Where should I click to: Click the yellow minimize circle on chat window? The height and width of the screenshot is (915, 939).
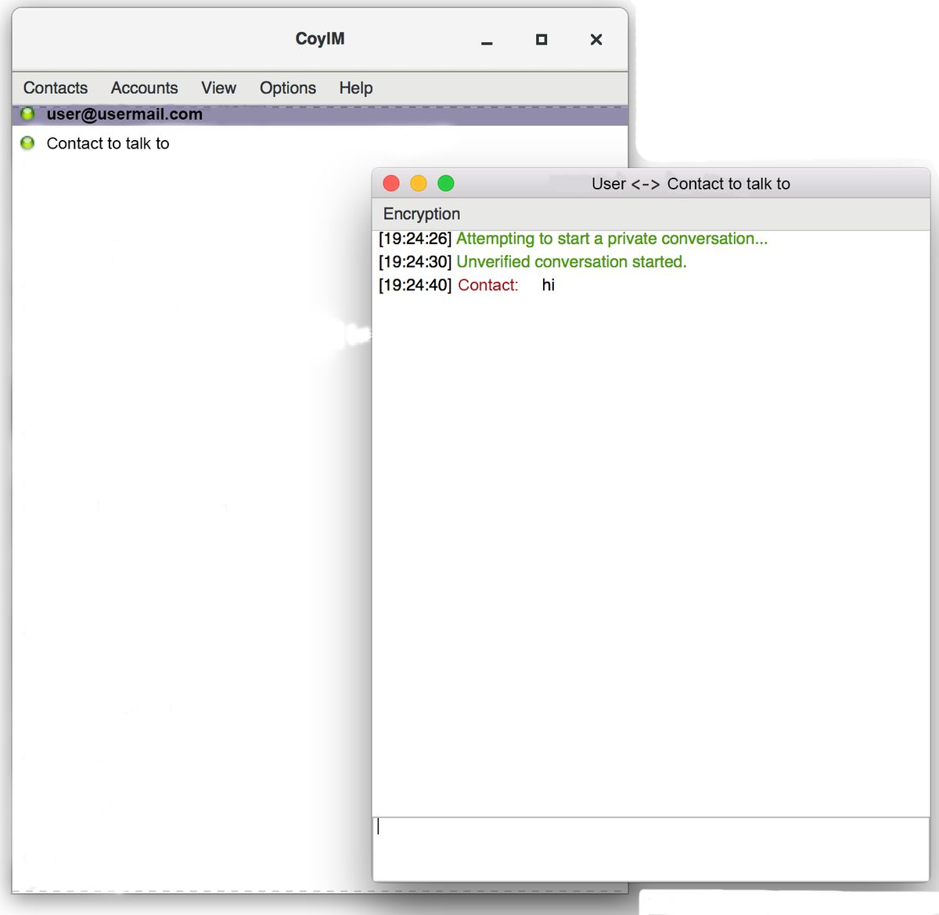pos(419,183)
